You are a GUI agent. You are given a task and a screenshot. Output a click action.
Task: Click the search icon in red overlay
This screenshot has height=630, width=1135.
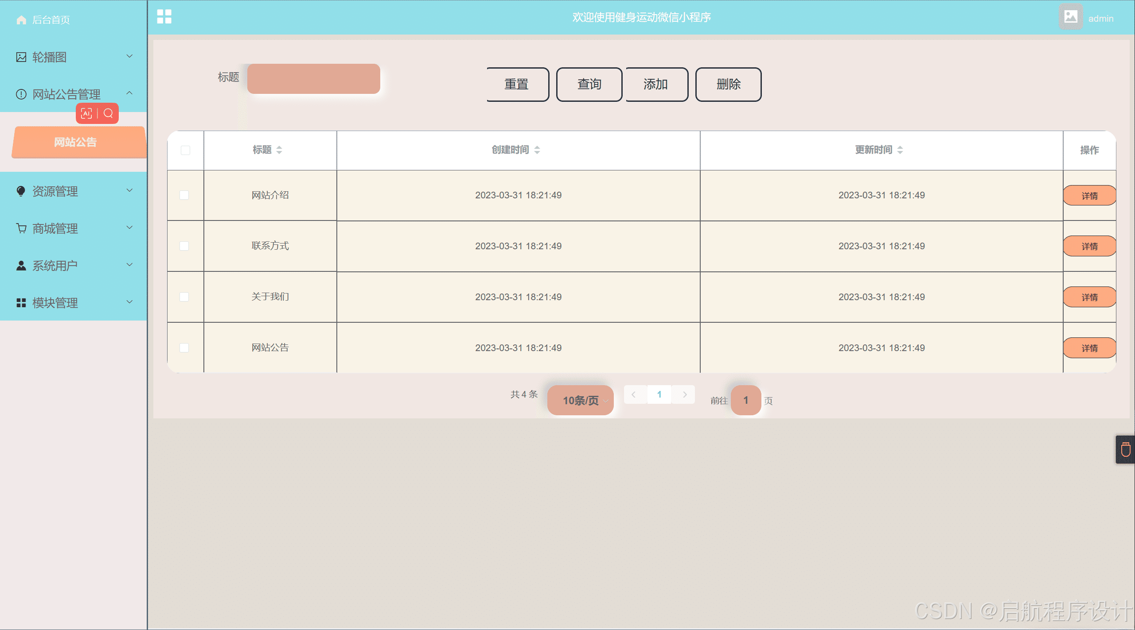tap(108, 113)
